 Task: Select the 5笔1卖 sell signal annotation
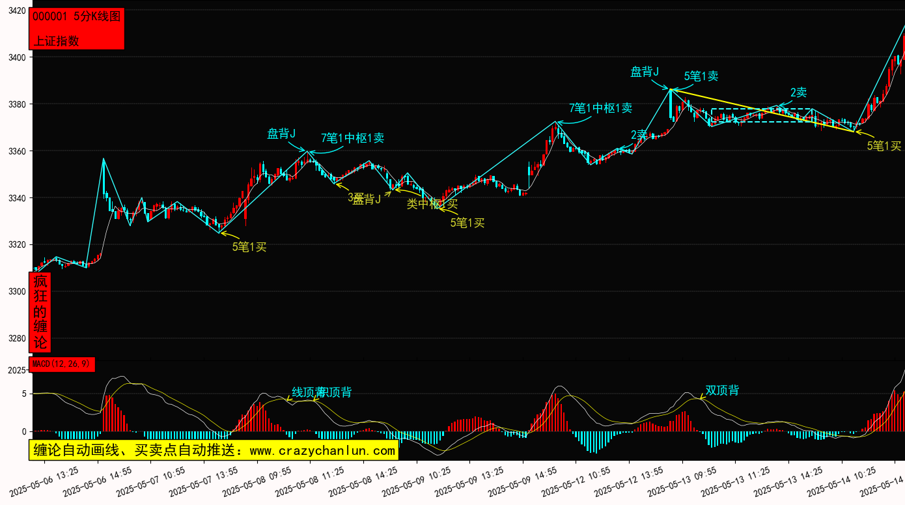701,76
